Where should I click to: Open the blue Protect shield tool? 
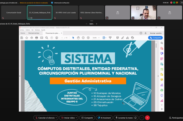(162, 95)
